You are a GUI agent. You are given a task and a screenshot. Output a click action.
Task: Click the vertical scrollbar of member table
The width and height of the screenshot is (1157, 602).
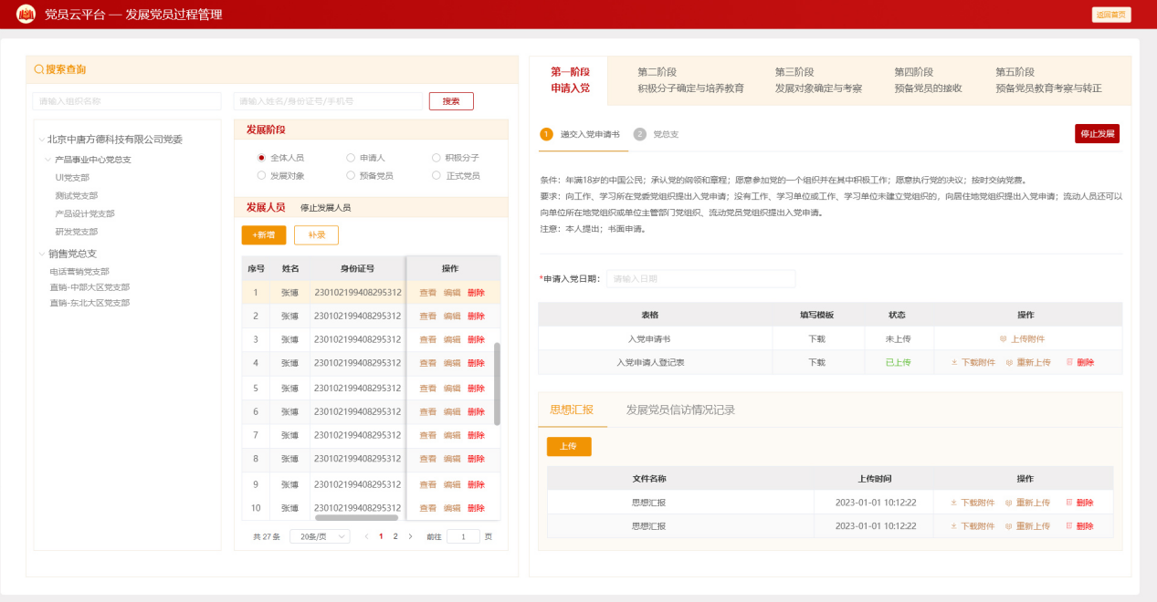pyautogui.click(x=498, y=384)
